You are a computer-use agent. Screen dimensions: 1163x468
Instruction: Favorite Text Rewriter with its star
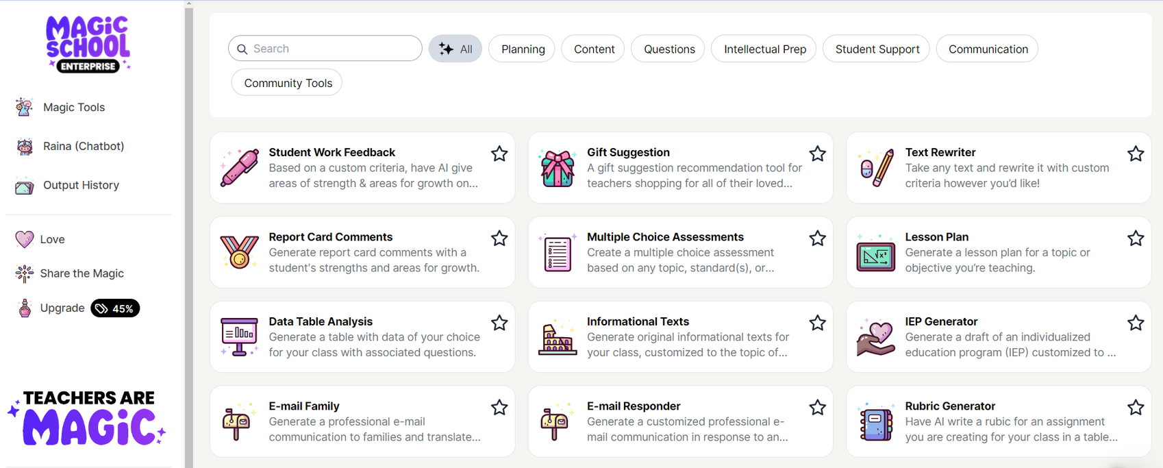point(1136,153)
